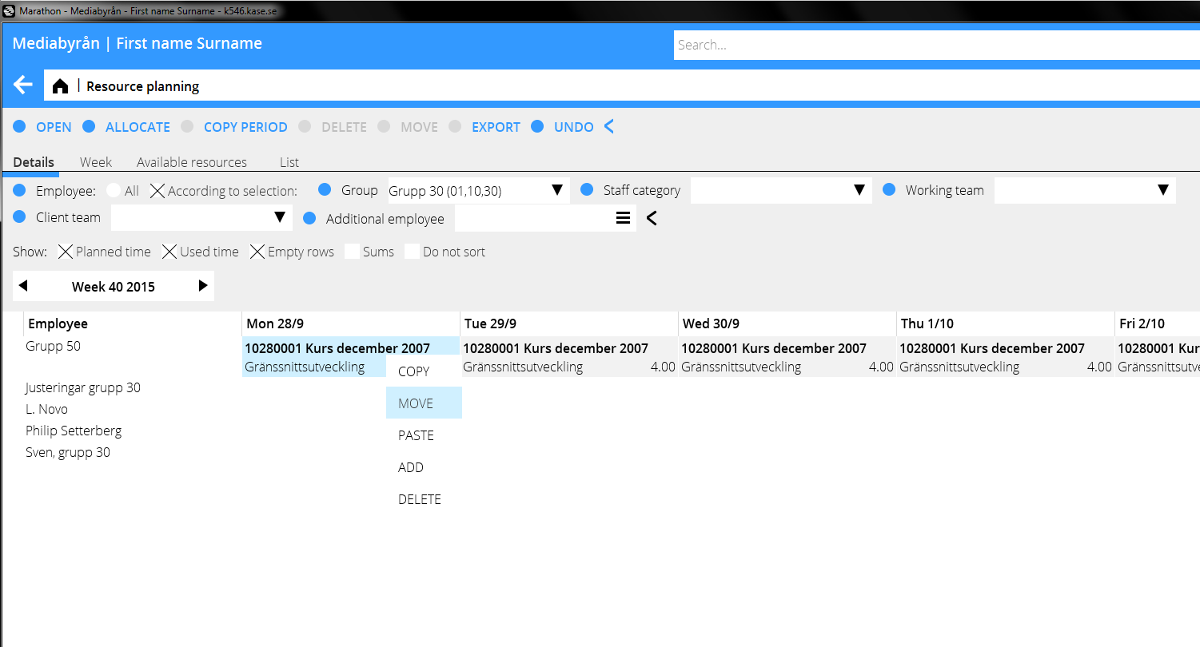Choose MOVE from the context menu
This screenshot has width=1200, height=647.
pos(416,403)
